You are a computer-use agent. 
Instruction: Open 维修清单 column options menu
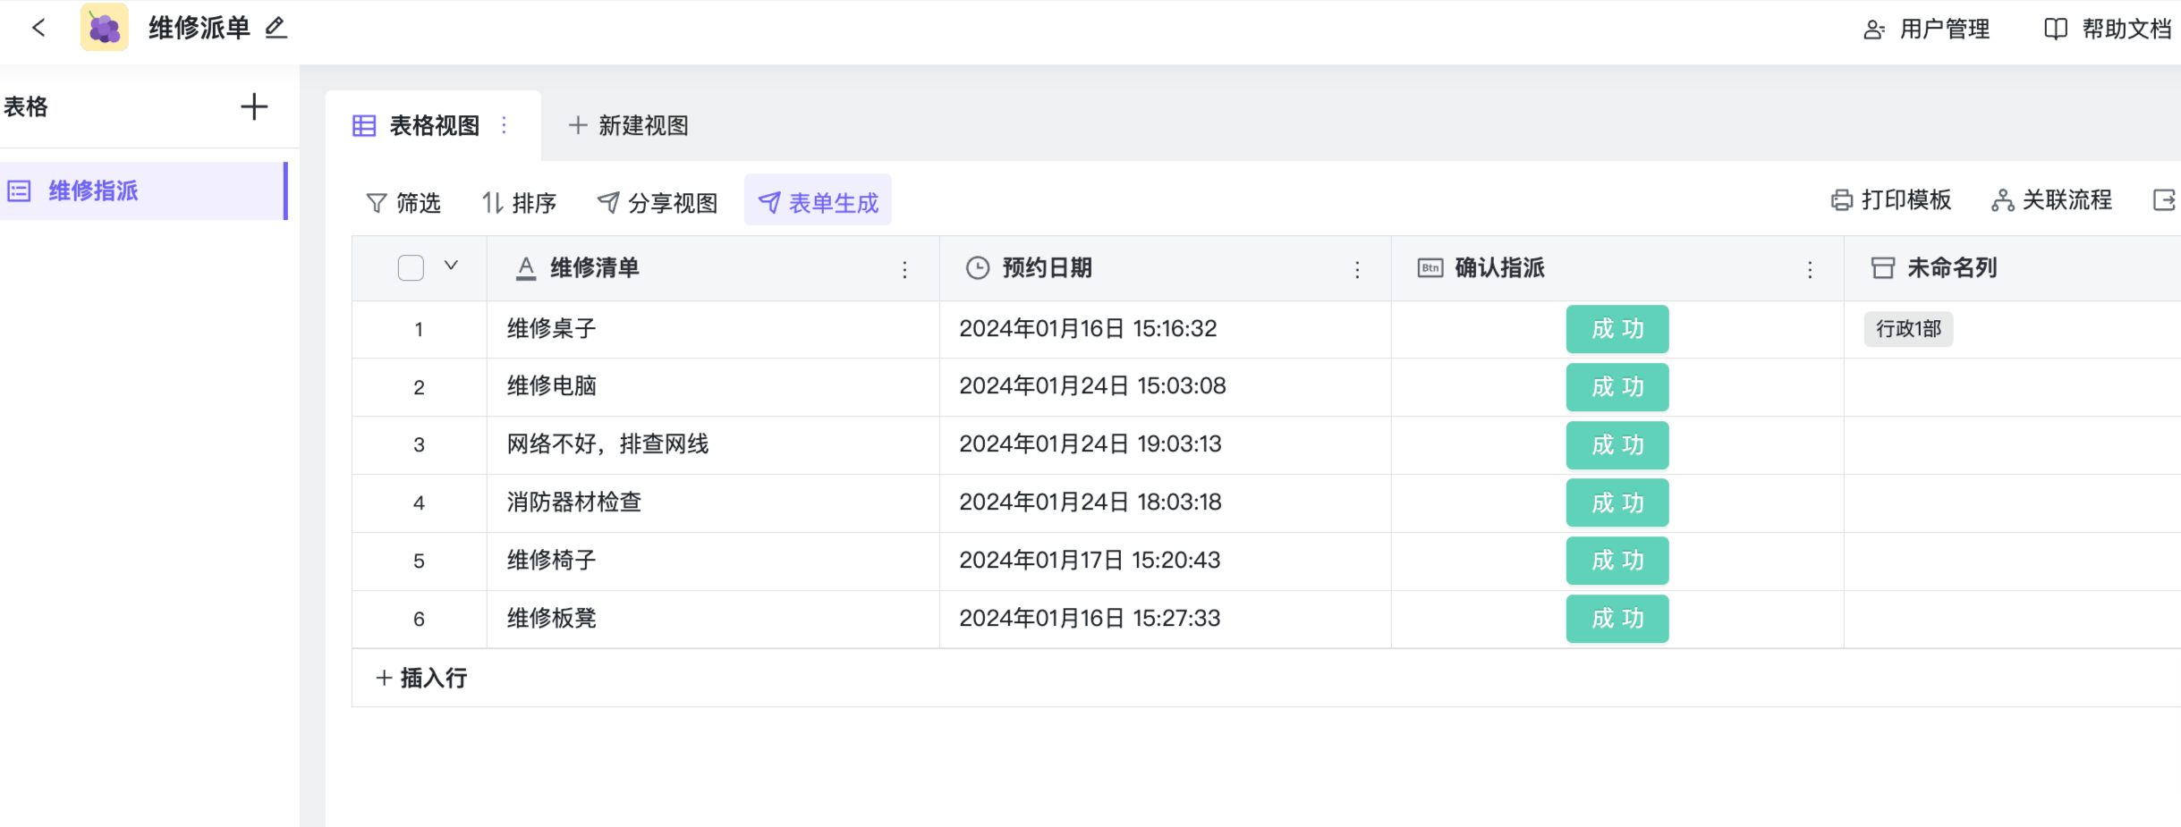tap(904, 269)
